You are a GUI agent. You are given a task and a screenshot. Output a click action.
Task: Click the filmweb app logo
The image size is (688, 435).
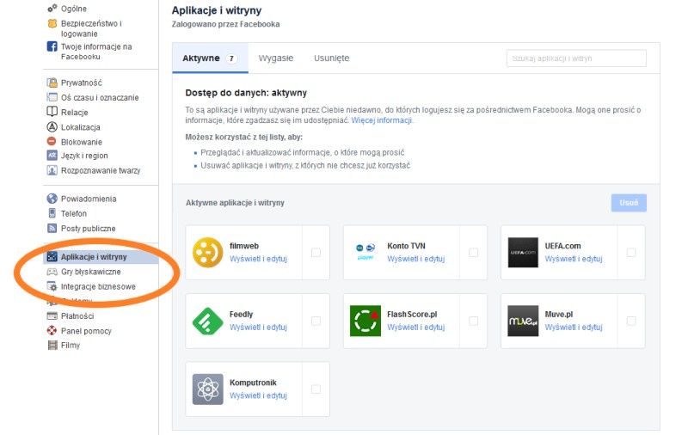(x=207, y=253)
